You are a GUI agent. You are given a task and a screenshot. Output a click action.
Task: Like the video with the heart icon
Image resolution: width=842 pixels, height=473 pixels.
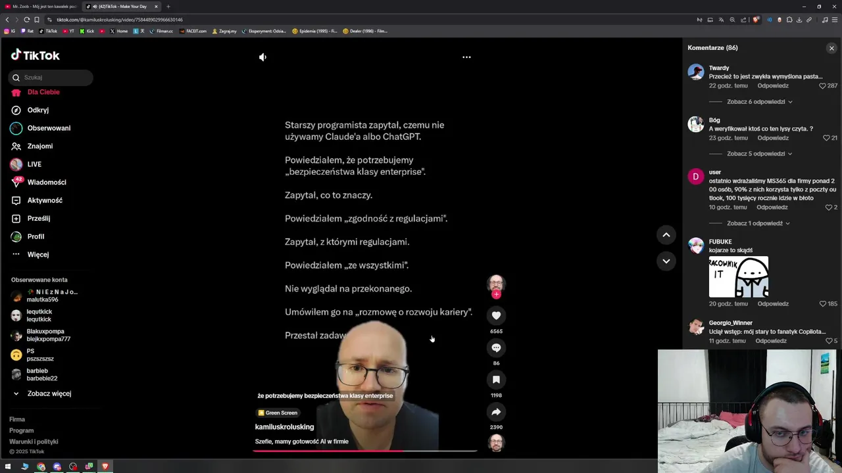496,316
